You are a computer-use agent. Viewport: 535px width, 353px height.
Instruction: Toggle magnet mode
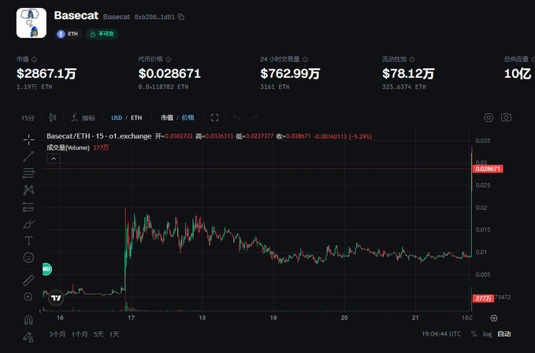click(28, 320)
